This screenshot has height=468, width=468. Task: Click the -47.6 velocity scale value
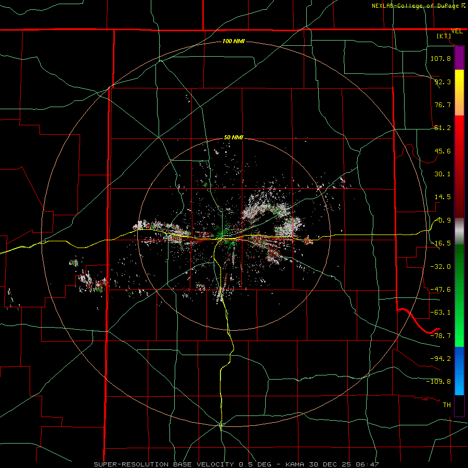pos(440,290)
